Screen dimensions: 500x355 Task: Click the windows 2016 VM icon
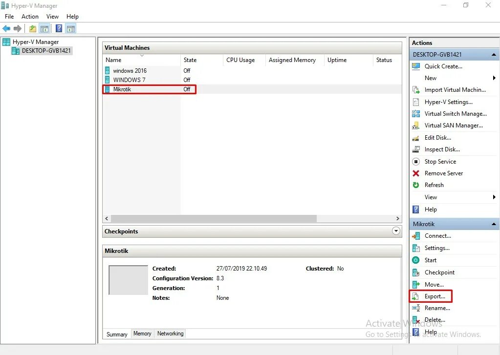(108, 70)
